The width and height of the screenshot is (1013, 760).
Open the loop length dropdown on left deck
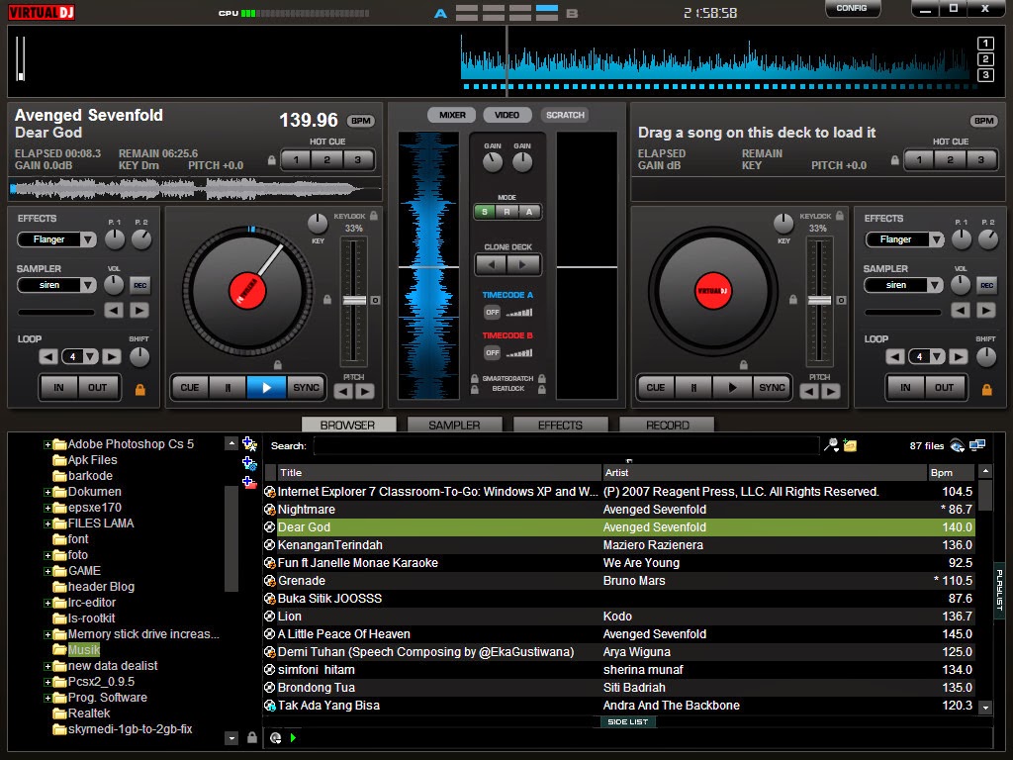(90, 356)
